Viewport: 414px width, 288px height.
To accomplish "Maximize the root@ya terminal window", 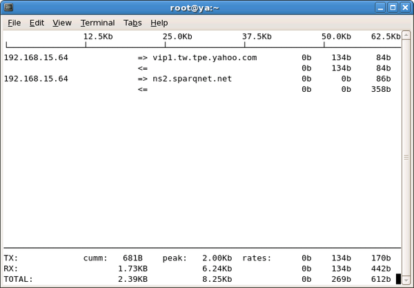I will tap(393, 8).
